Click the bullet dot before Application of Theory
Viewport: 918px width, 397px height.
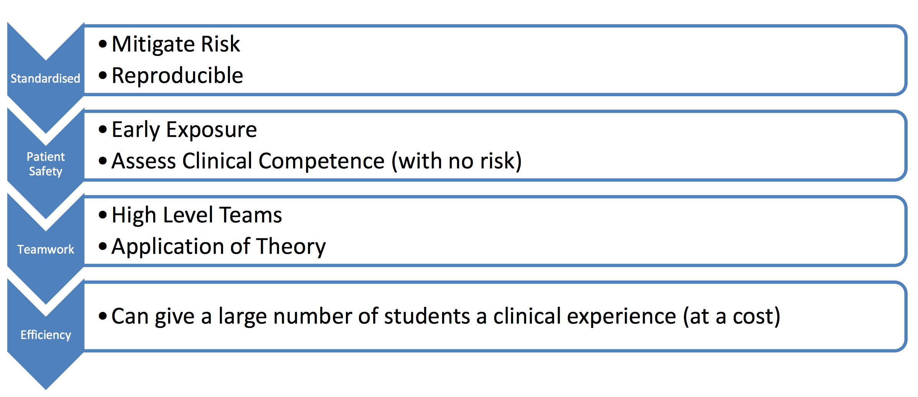point(102,246)
